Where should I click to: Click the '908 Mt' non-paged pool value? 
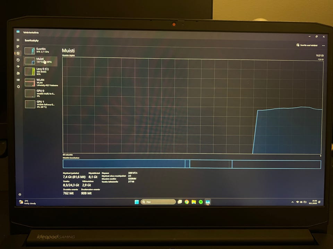tap(86, 193)
